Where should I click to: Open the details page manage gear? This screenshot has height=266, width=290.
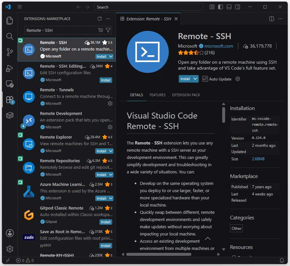tap(238, 79)
